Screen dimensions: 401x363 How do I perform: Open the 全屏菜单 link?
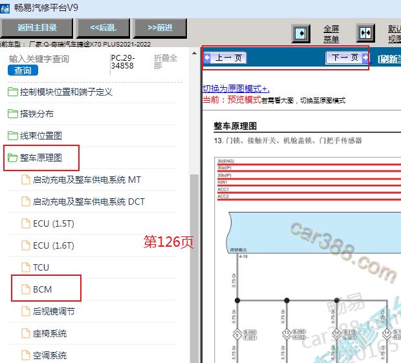click(x=331, y=34)
